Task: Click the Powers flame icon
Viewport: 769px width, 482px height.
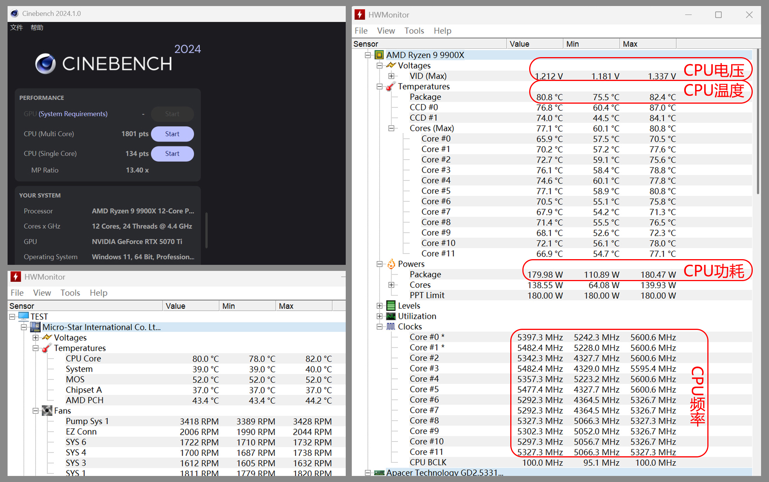Action: pyautogui.click(x=391, y=264)
